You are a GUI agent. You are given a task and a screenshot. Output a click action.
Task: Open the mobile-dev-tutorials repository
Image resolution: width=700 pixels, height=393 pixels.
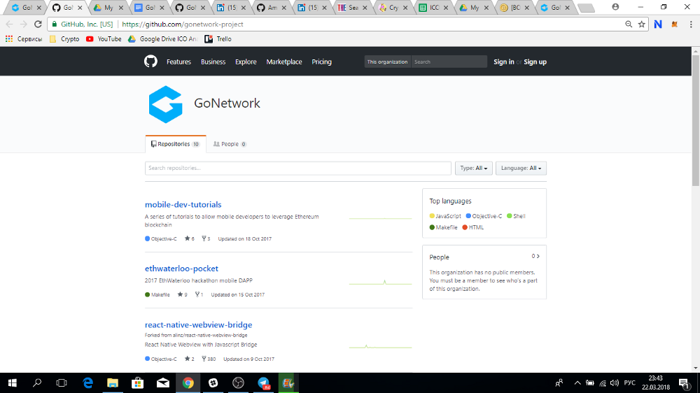[x=183, y=204]
